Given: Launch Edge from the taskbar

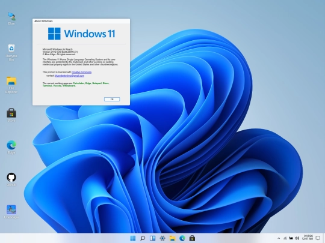Looking at the screenshot, I should (x=182, y=238).
